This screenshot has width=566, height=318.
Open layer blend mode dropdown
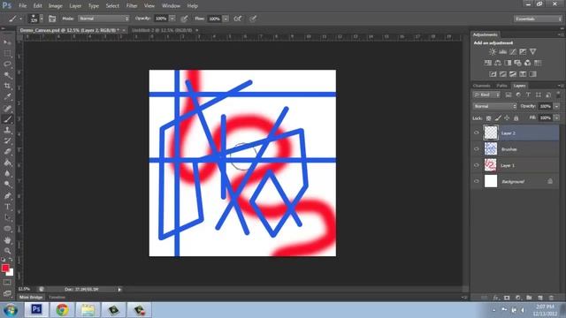pyautogui.click(x=494, y=106)
